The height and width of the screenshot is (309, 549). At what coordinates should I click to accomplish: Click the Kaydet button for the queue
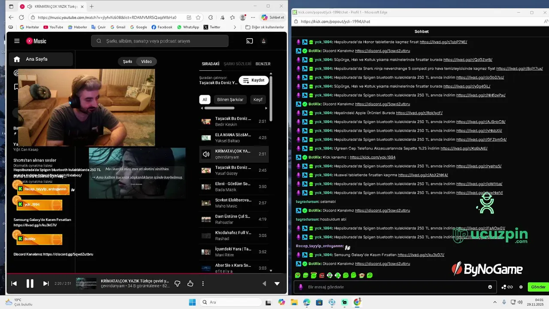point(253,80)
